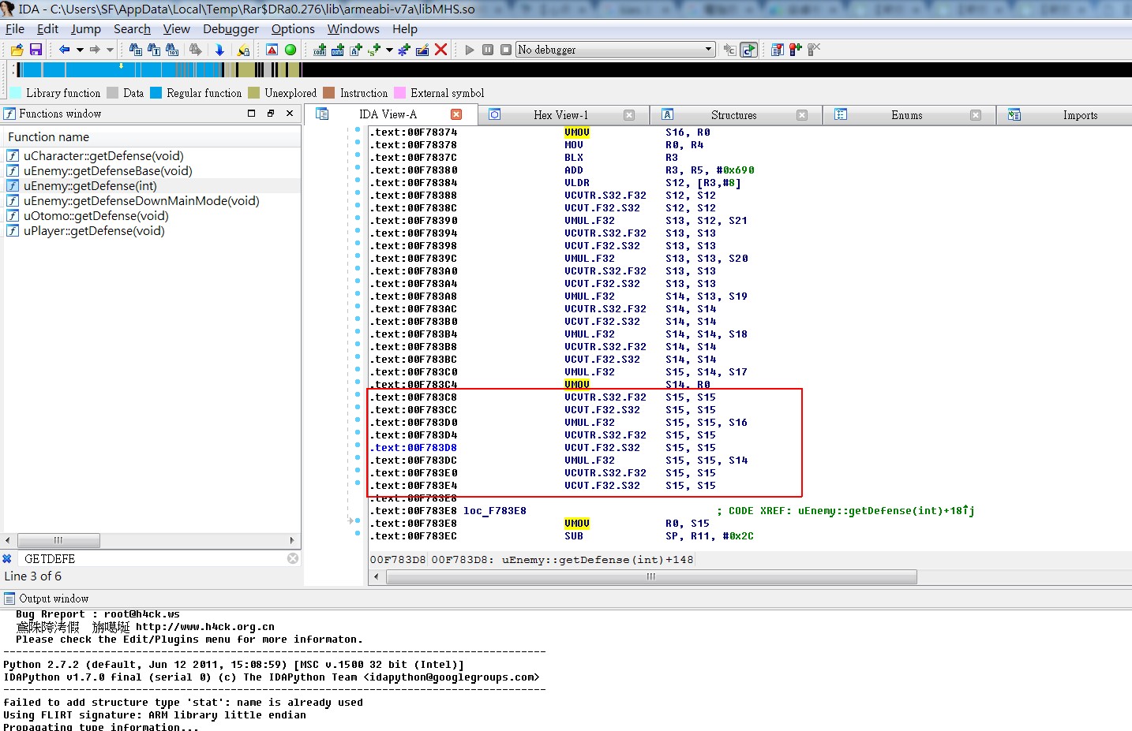Click the blue down arrow jump icon
Viewport: 1132px width, 731px height.
pos(219,50)
